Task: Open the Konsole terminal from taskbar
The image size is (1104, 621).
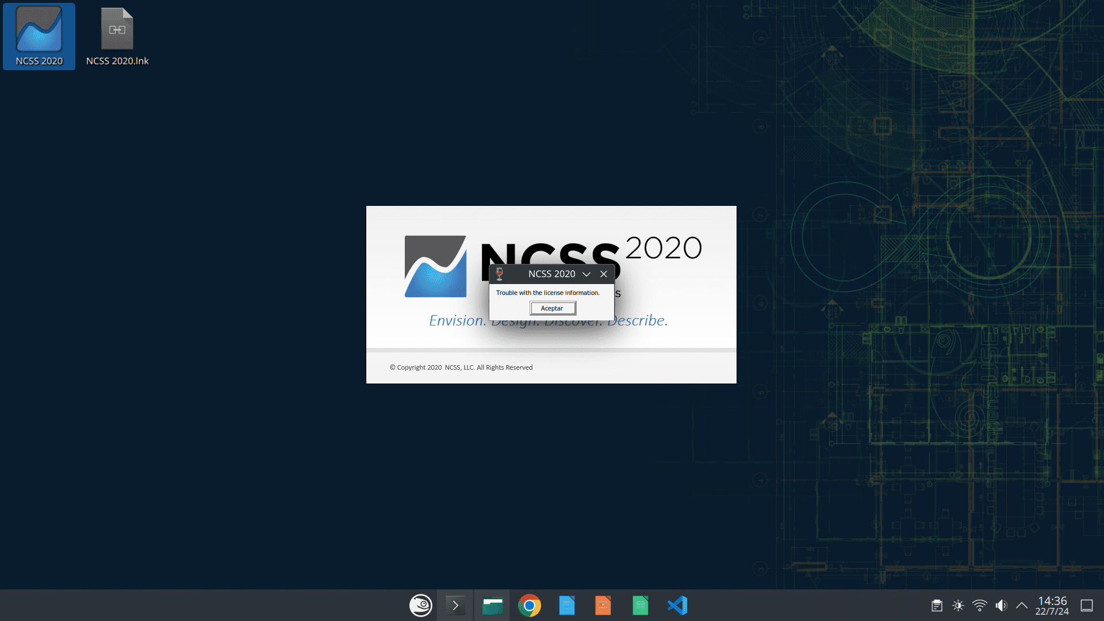Action: [x=455, y=605]
